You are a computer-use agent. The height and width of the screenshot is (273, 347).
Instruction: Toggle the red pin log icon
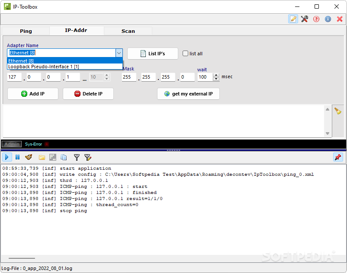(338, 157)
